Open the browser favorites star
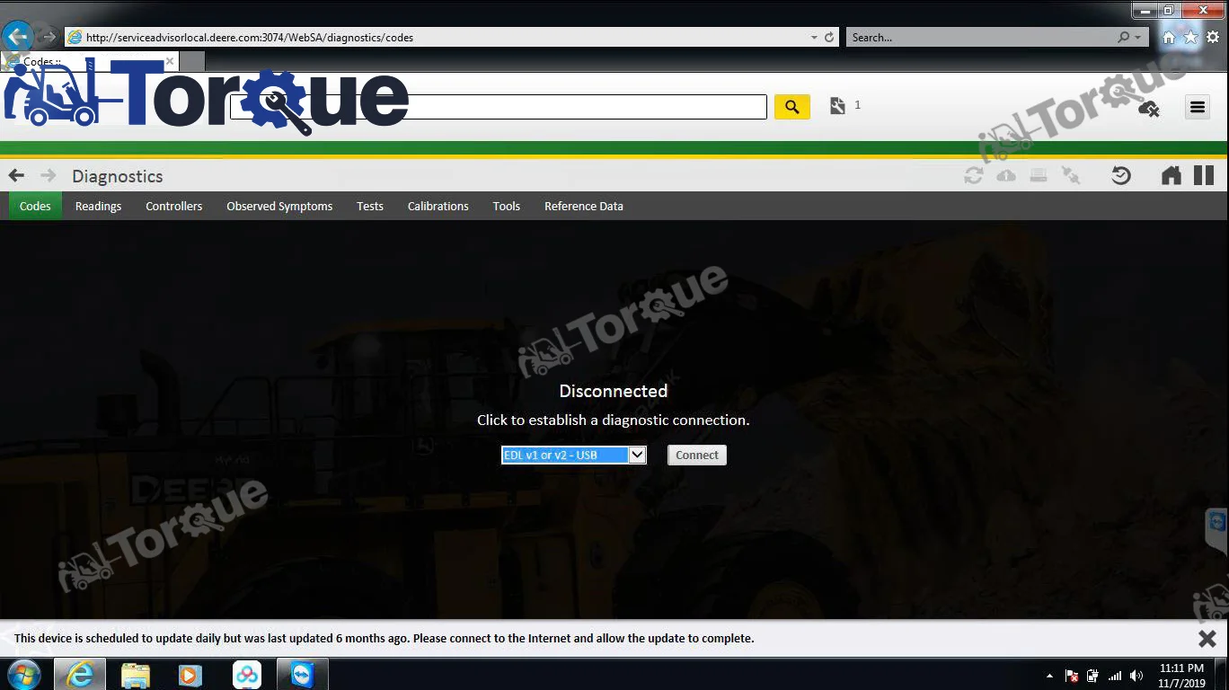The width and height of the screenshot is (1229, 690). pyautogui.click(x=1190, y=38)
